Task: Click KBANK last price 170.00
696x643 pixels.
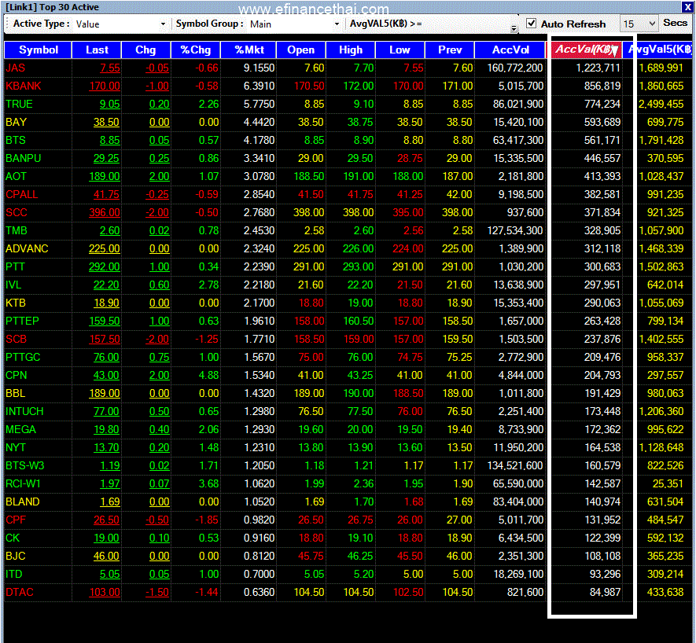Action: [x=105, y=86]
